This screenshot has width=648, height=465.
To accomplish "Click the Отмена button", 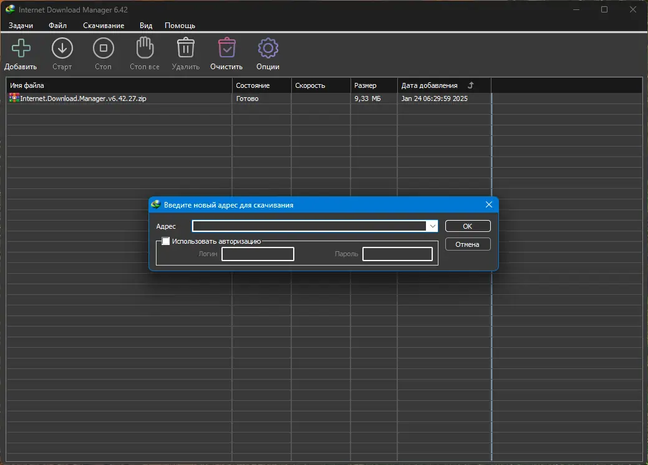I will [x=468, y=244].
